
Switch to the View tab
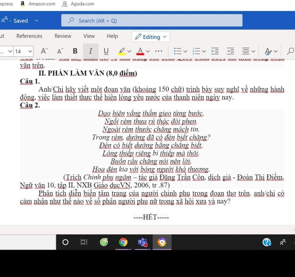(x=89, y=36)
